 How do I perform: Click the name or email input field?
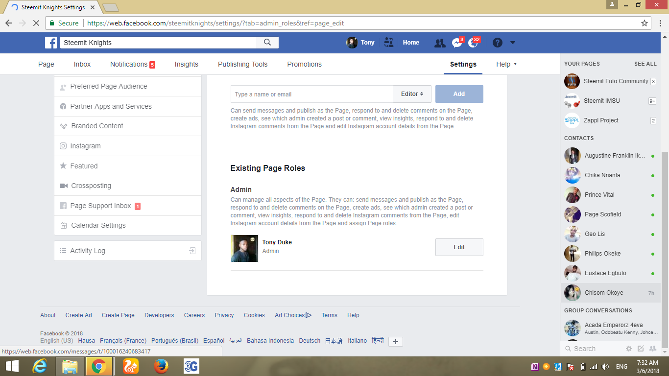(312, 94)
